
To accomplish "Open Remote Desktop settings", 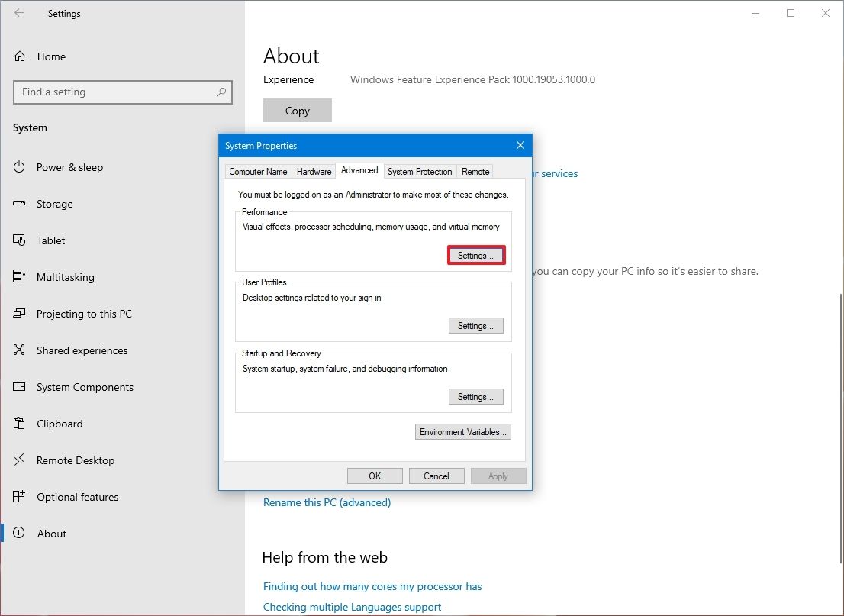I will tap(75, 460).
